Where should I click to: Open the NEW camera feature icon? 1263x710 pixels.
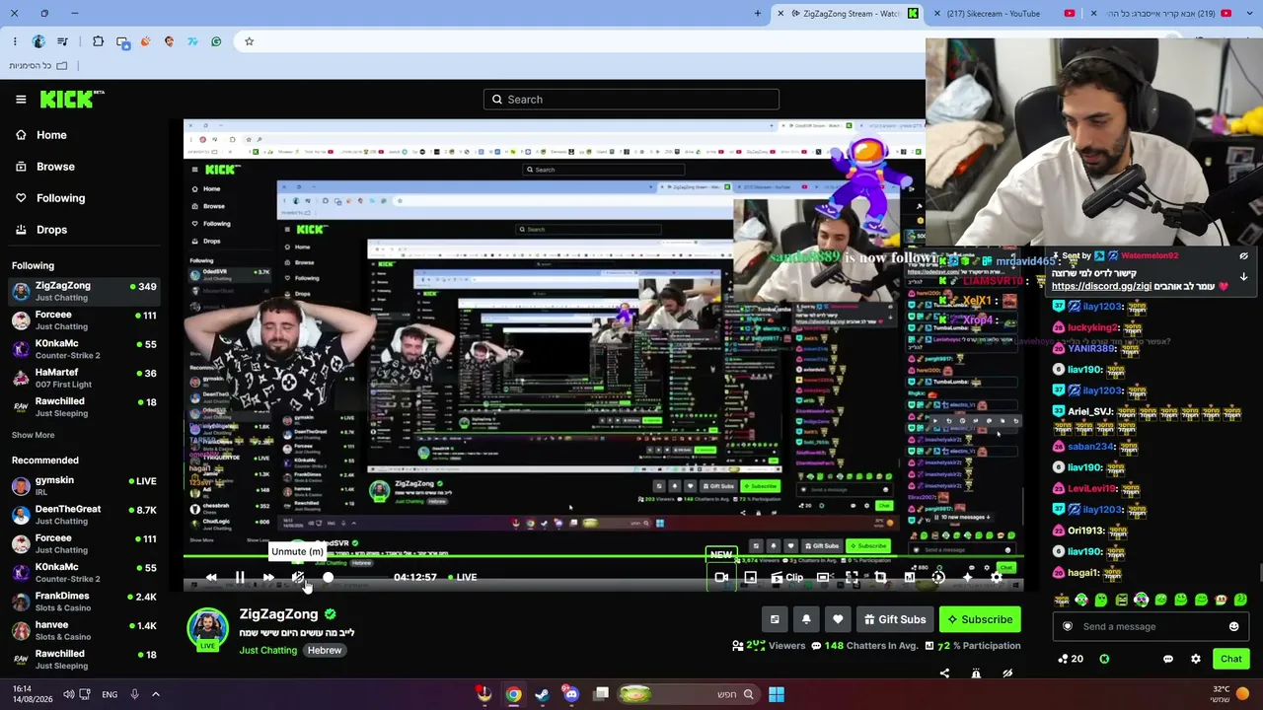click(x=721, y=578)
